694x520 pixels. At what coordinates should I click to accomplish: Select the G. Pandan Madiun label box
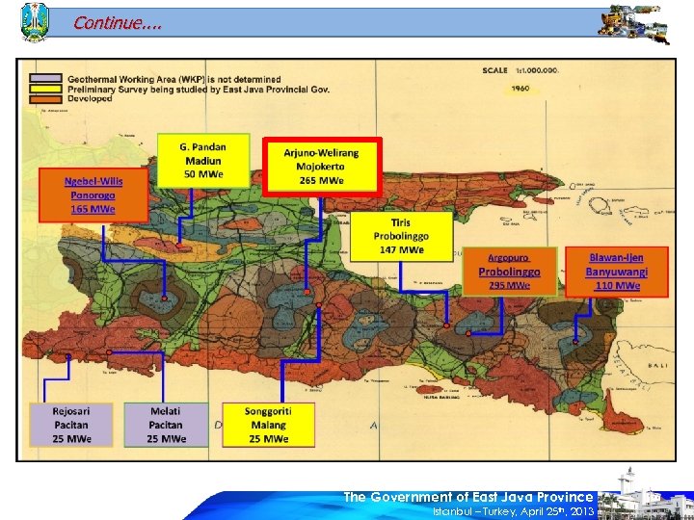pyautogui.click(x=203, y=161)
